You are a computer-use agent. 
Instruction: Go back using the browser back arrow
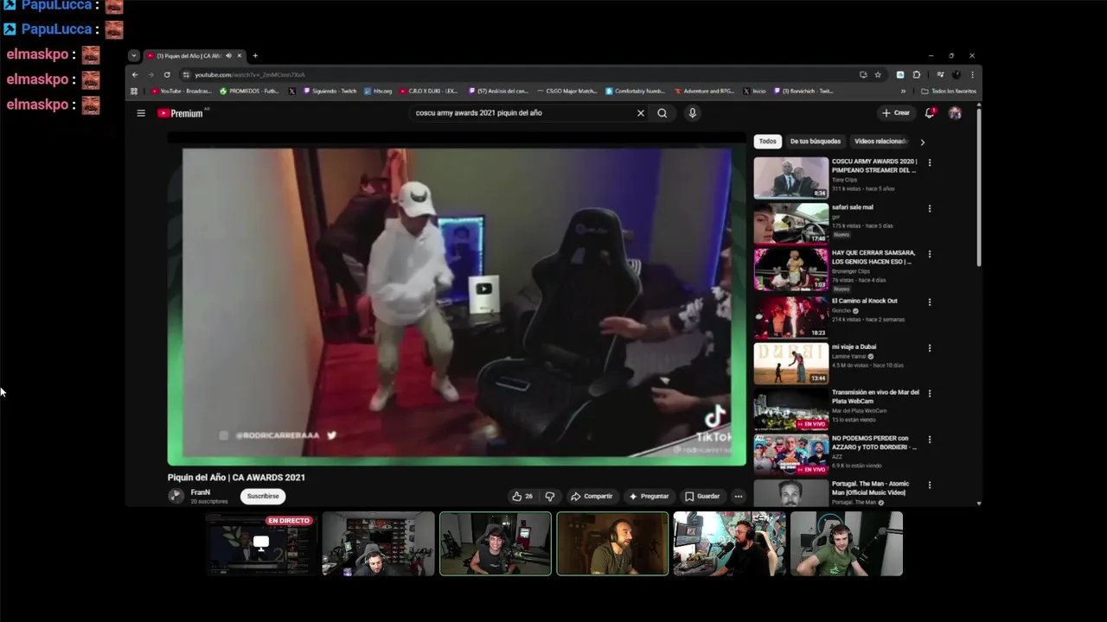click(135, 75)
